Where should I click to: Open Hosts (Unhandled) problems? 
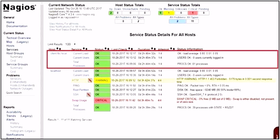(22, 85)
